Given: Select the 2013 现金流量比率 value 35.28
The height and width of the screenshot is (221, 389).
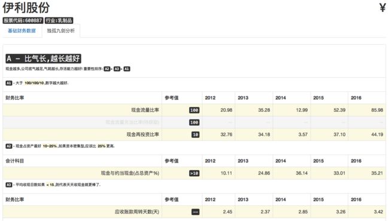Looking at the screenshot, I should click(x=264, y=110).
